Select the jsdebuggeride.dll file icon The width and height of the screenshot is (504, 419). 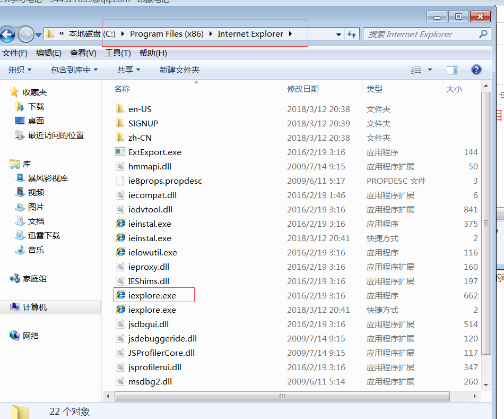click(x=120, y=338)
